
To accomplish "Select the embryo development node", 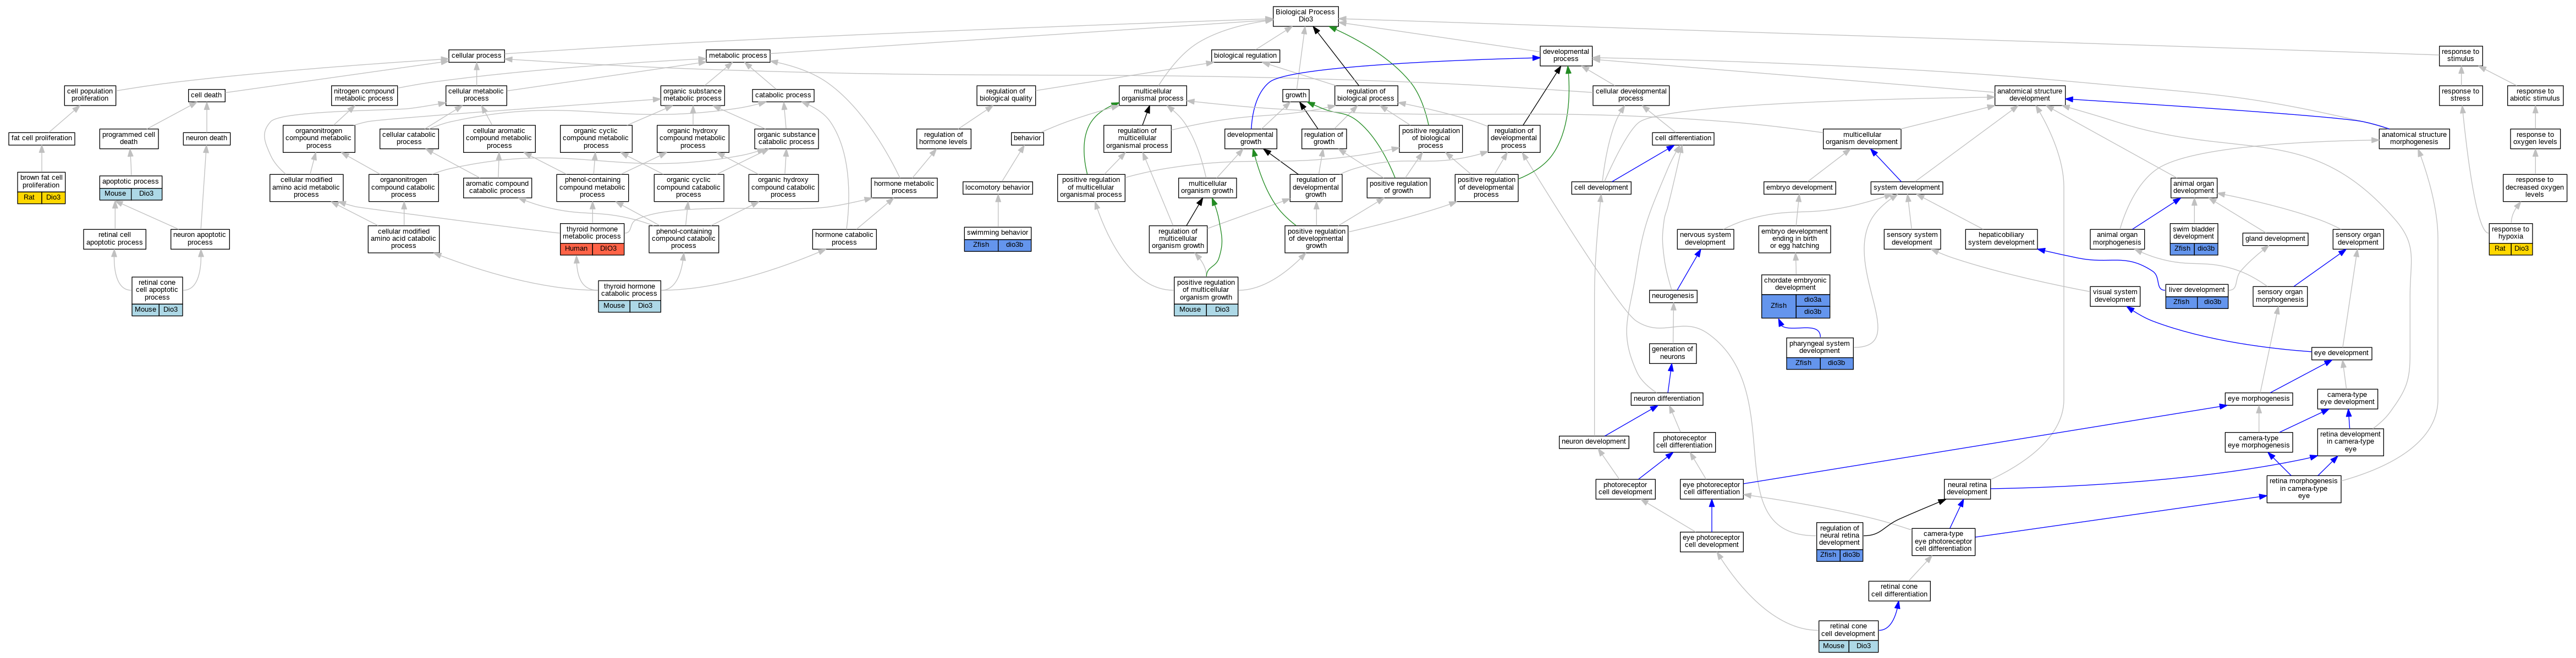I will coord(1799,188).
